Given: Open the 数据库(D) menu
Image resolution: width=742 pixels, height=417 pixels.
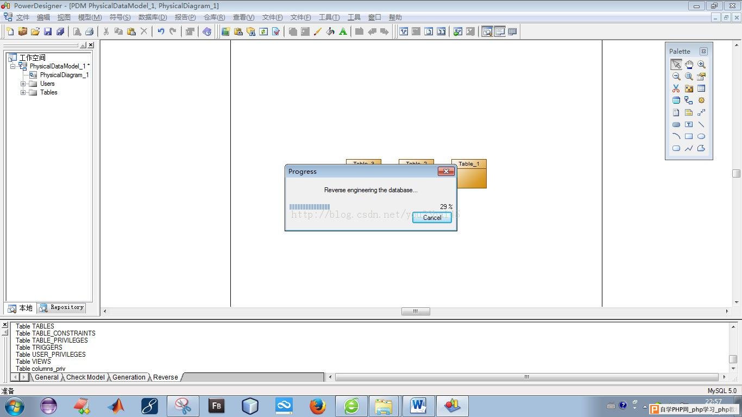Looking at the screenshot, I should click(x=153, y=17).
